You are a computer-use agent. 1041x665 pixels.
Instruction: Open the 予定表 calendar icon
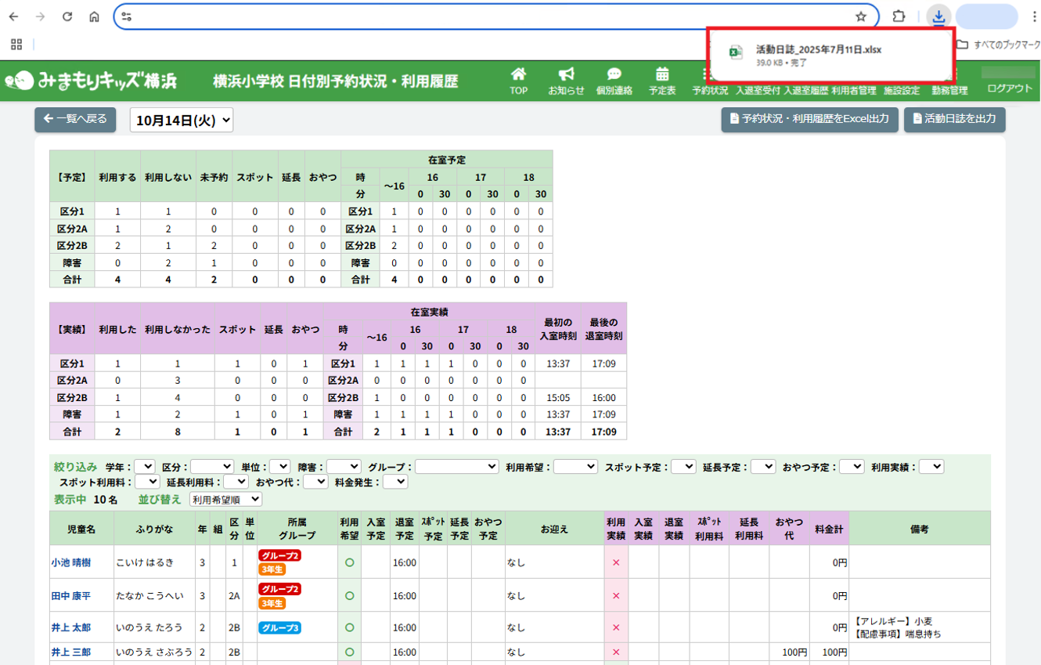click(662, 75)
